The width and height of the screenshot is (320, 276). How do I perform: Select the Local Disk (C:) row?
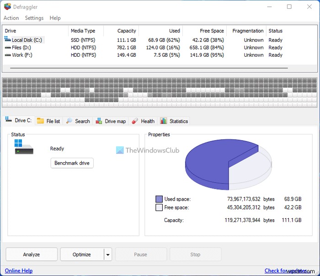click(x=160, y=40)
